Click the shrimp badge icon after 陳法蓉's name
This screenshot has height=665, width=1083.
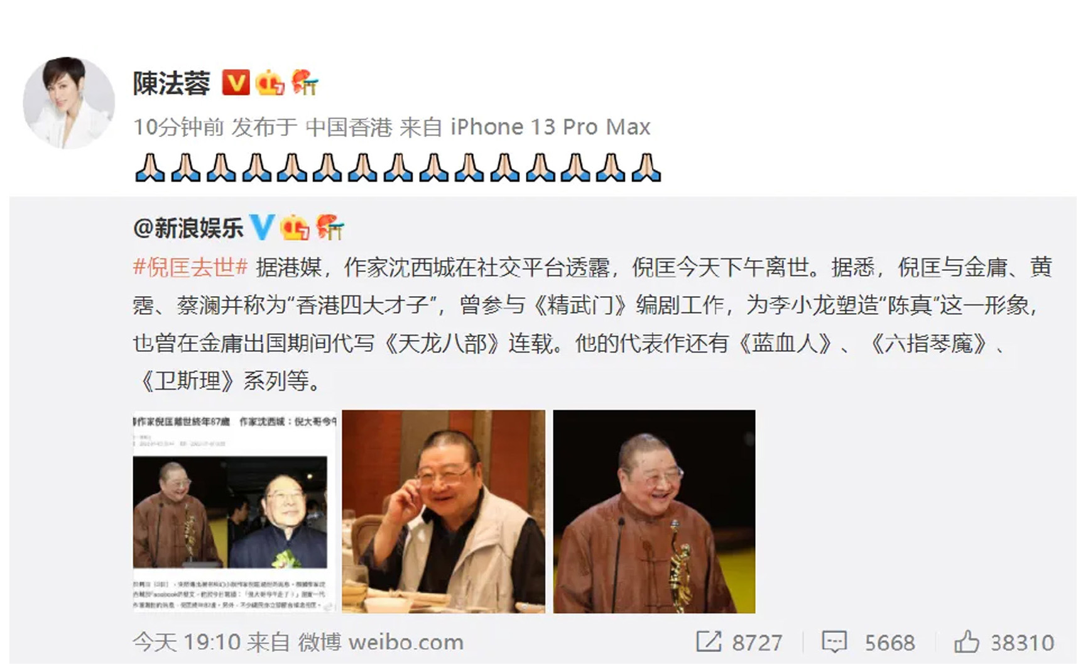(305, 82)
